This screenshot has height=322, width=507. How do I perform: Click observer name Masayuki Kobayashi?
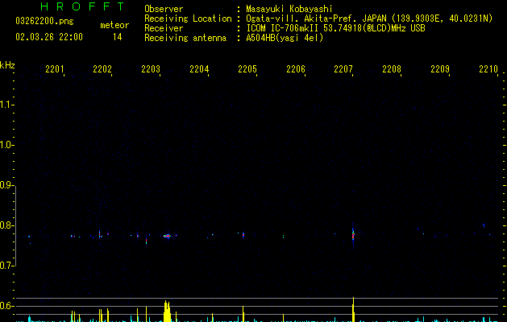pos(289,9)
